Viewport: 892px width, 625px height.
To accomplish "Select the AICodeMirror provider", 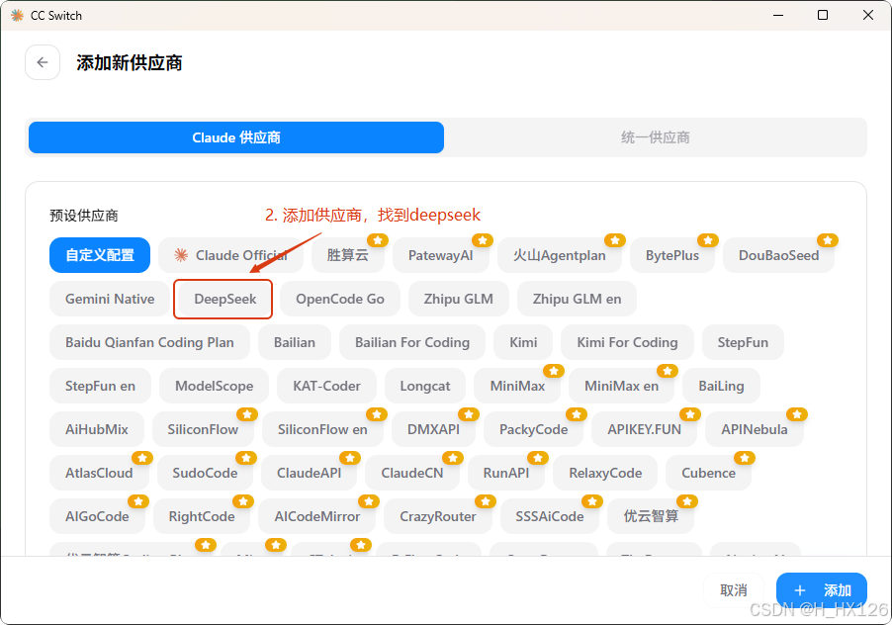I will 316,516.
